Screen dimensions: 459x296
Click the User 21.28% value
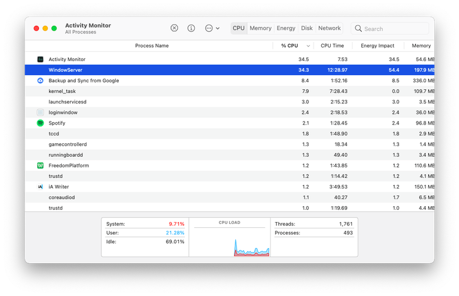(175, 233)
